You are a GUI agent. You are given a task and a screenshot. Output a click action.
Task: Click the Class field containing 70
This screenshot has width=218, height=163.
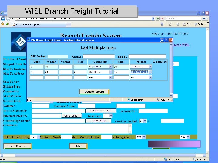tap(121, 67)
